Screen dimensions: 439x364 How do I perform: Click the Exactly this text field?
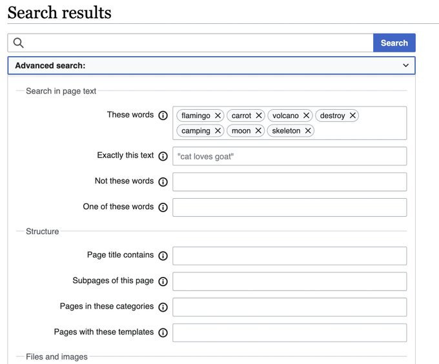click(x=289, y=156)
